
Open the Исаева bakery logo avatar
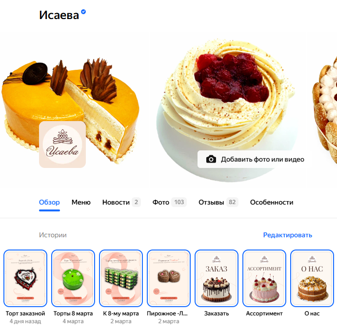click(x=62, y=145)
